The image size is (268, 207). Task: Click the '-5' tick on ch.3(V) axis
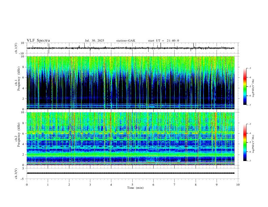[x=23, y=179]
